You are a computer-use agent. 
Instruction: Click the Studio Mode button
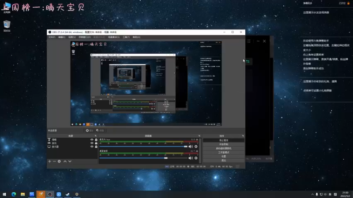click(224, 152)
